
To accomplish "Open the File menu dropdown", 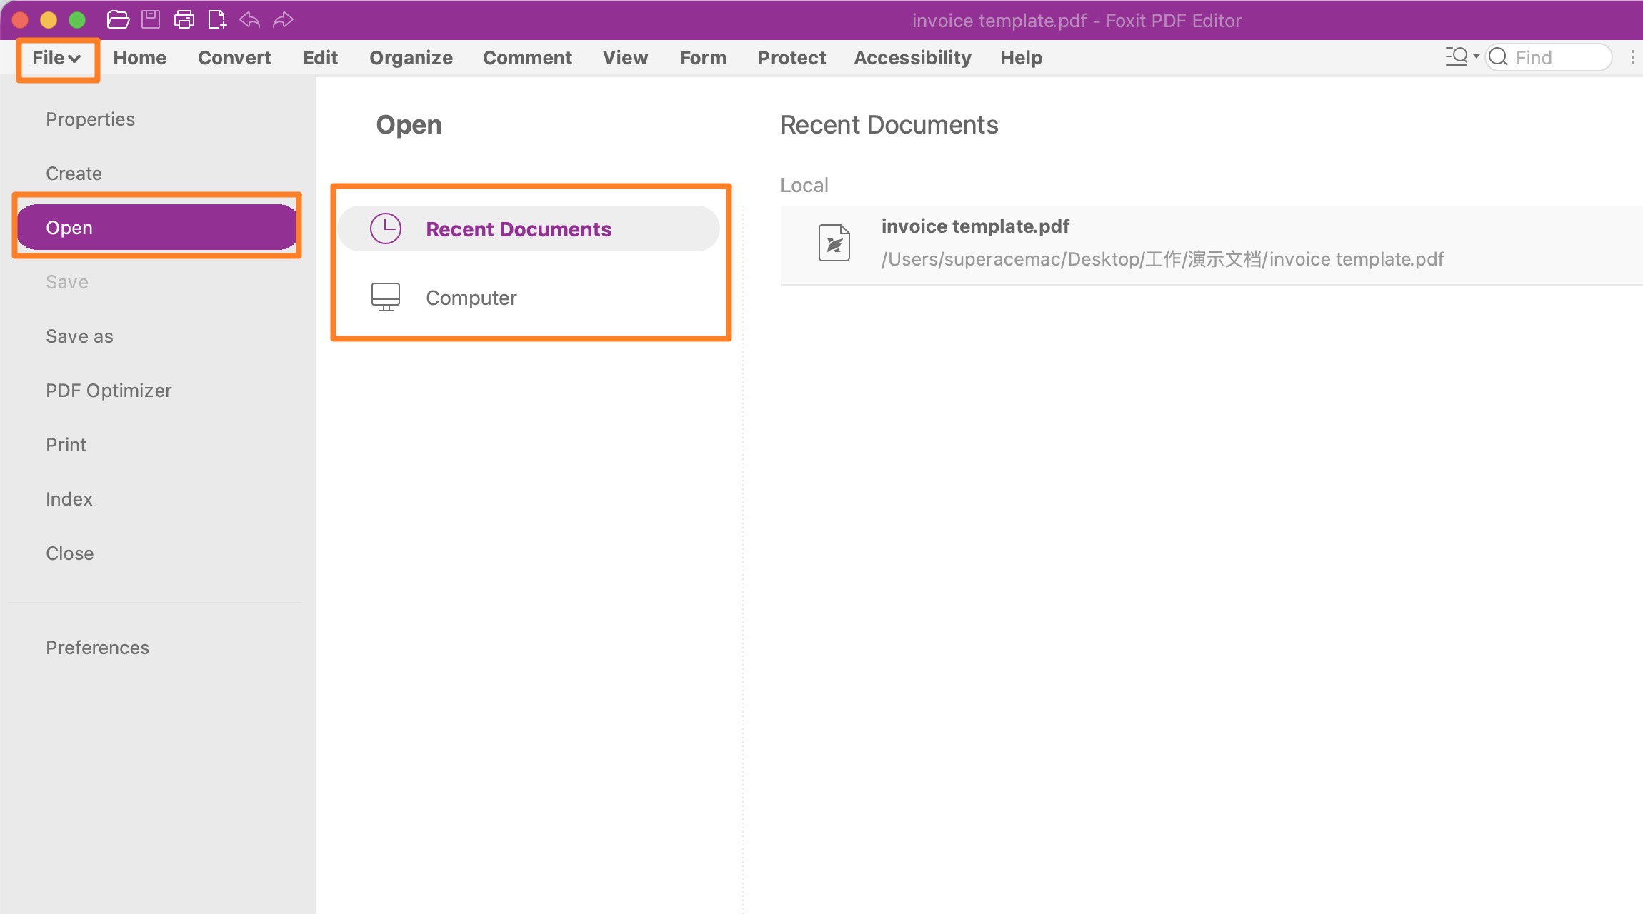I will (56, 58).
